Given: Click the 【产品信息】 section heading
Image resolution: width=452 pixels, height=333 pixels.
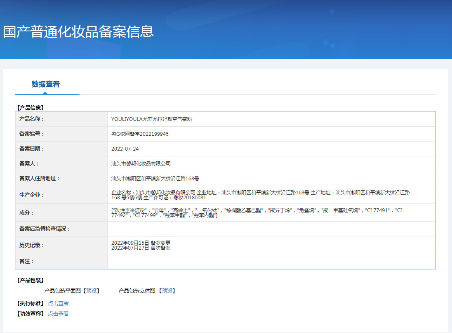Looking at the screenshot, I should point(30,108).
